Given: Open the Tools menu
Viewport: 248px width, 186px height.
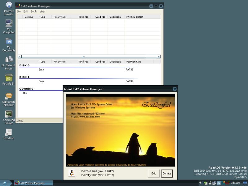Looking at the screenshot, I should tap(33, 11).
